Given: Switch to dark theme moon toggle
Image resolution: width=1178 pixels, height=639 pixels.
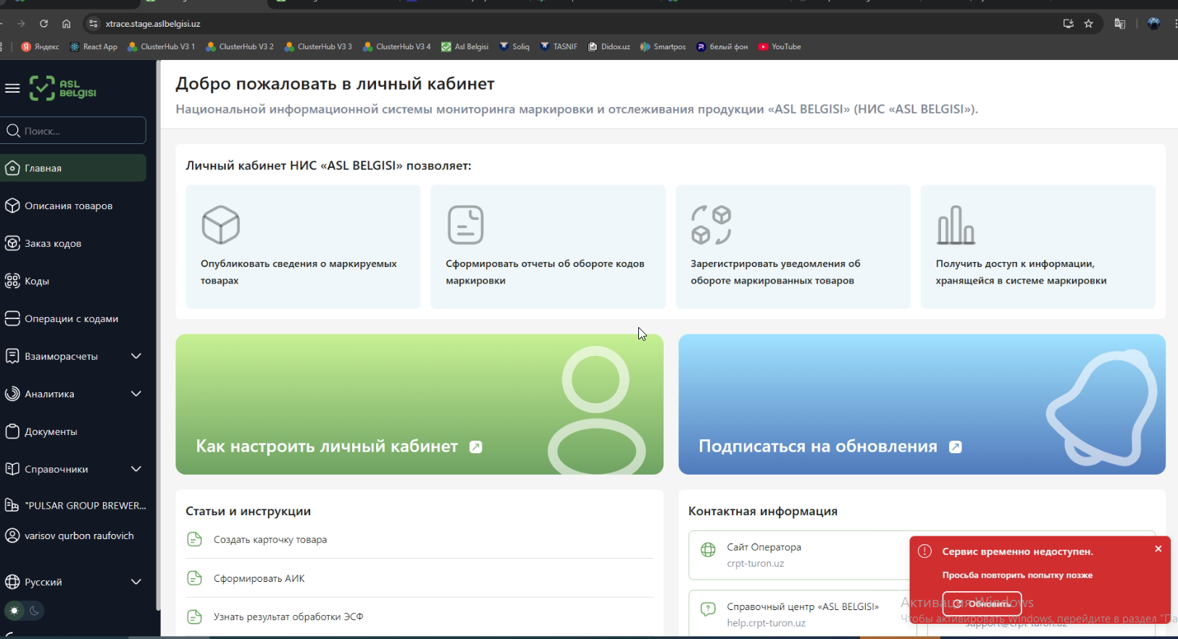Looking at the screenshot, I should point(34,611).
